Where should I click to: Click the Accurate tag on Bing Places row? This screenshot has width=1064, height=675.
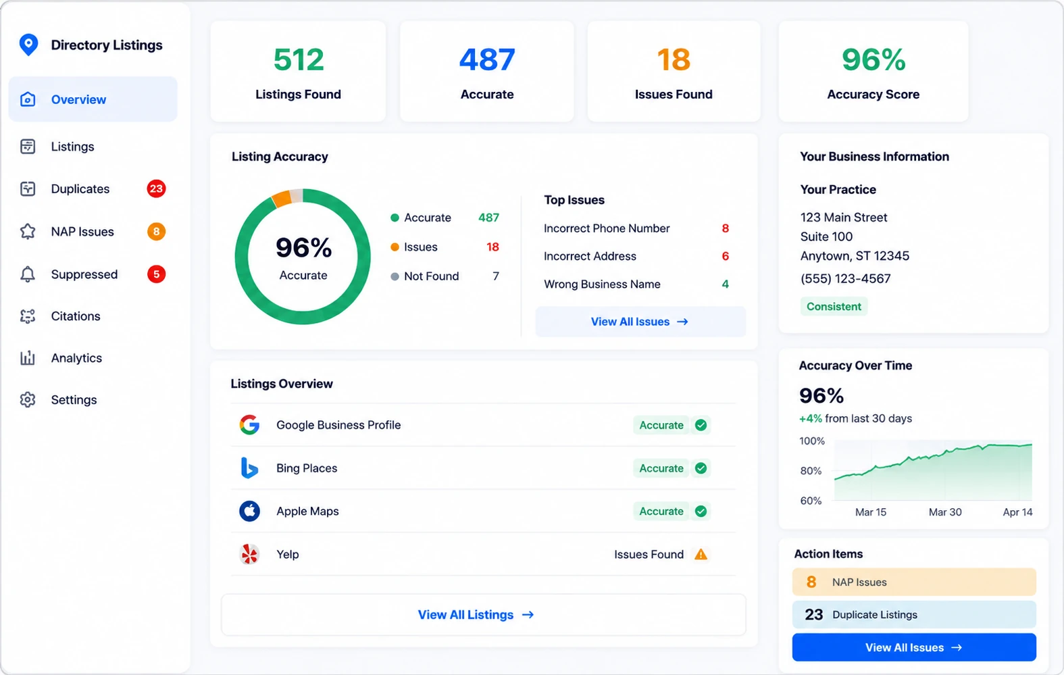[661, 468]
